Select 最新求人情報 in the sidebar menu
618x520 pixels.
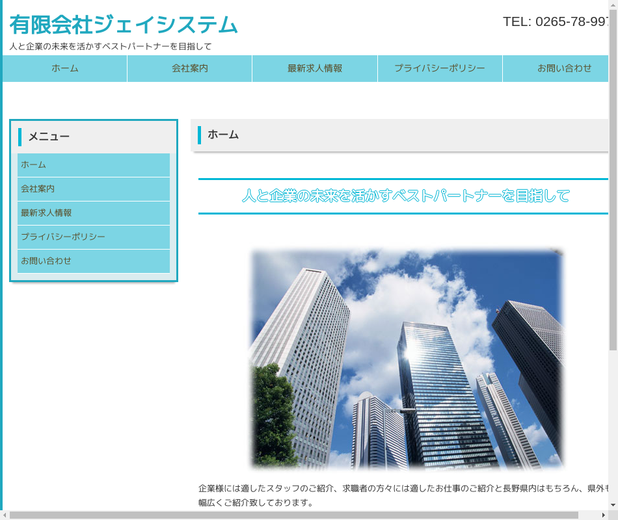click(x=94, y=213)
